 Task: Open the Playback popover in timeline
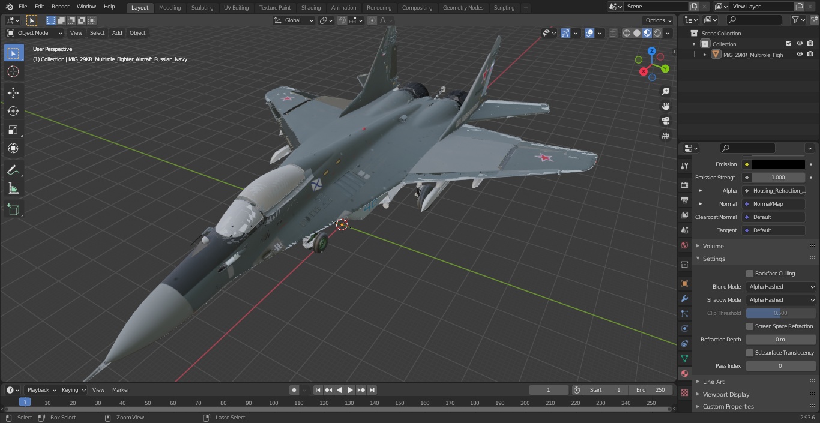[41, 390]
